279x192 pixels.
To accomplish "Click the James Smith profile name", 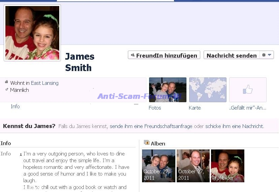I will [x=79, y=62].
